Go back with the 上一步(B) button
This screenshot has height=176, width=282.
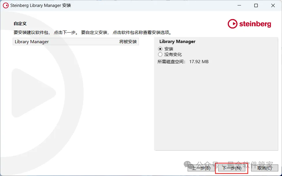click(x=201, y=168)
